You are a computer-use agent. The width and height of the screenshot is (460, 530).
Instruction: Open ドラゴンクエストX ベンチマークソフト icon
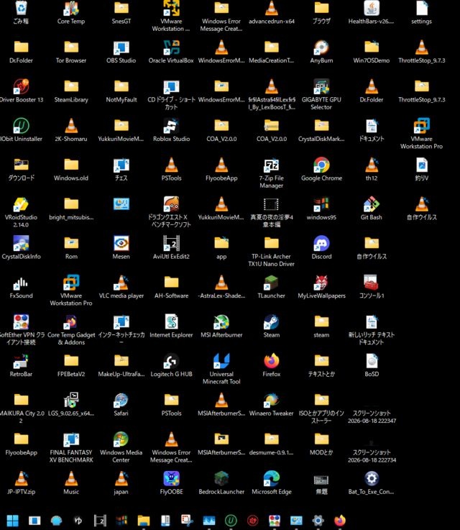pyautogui.click(x=171, y=204)
